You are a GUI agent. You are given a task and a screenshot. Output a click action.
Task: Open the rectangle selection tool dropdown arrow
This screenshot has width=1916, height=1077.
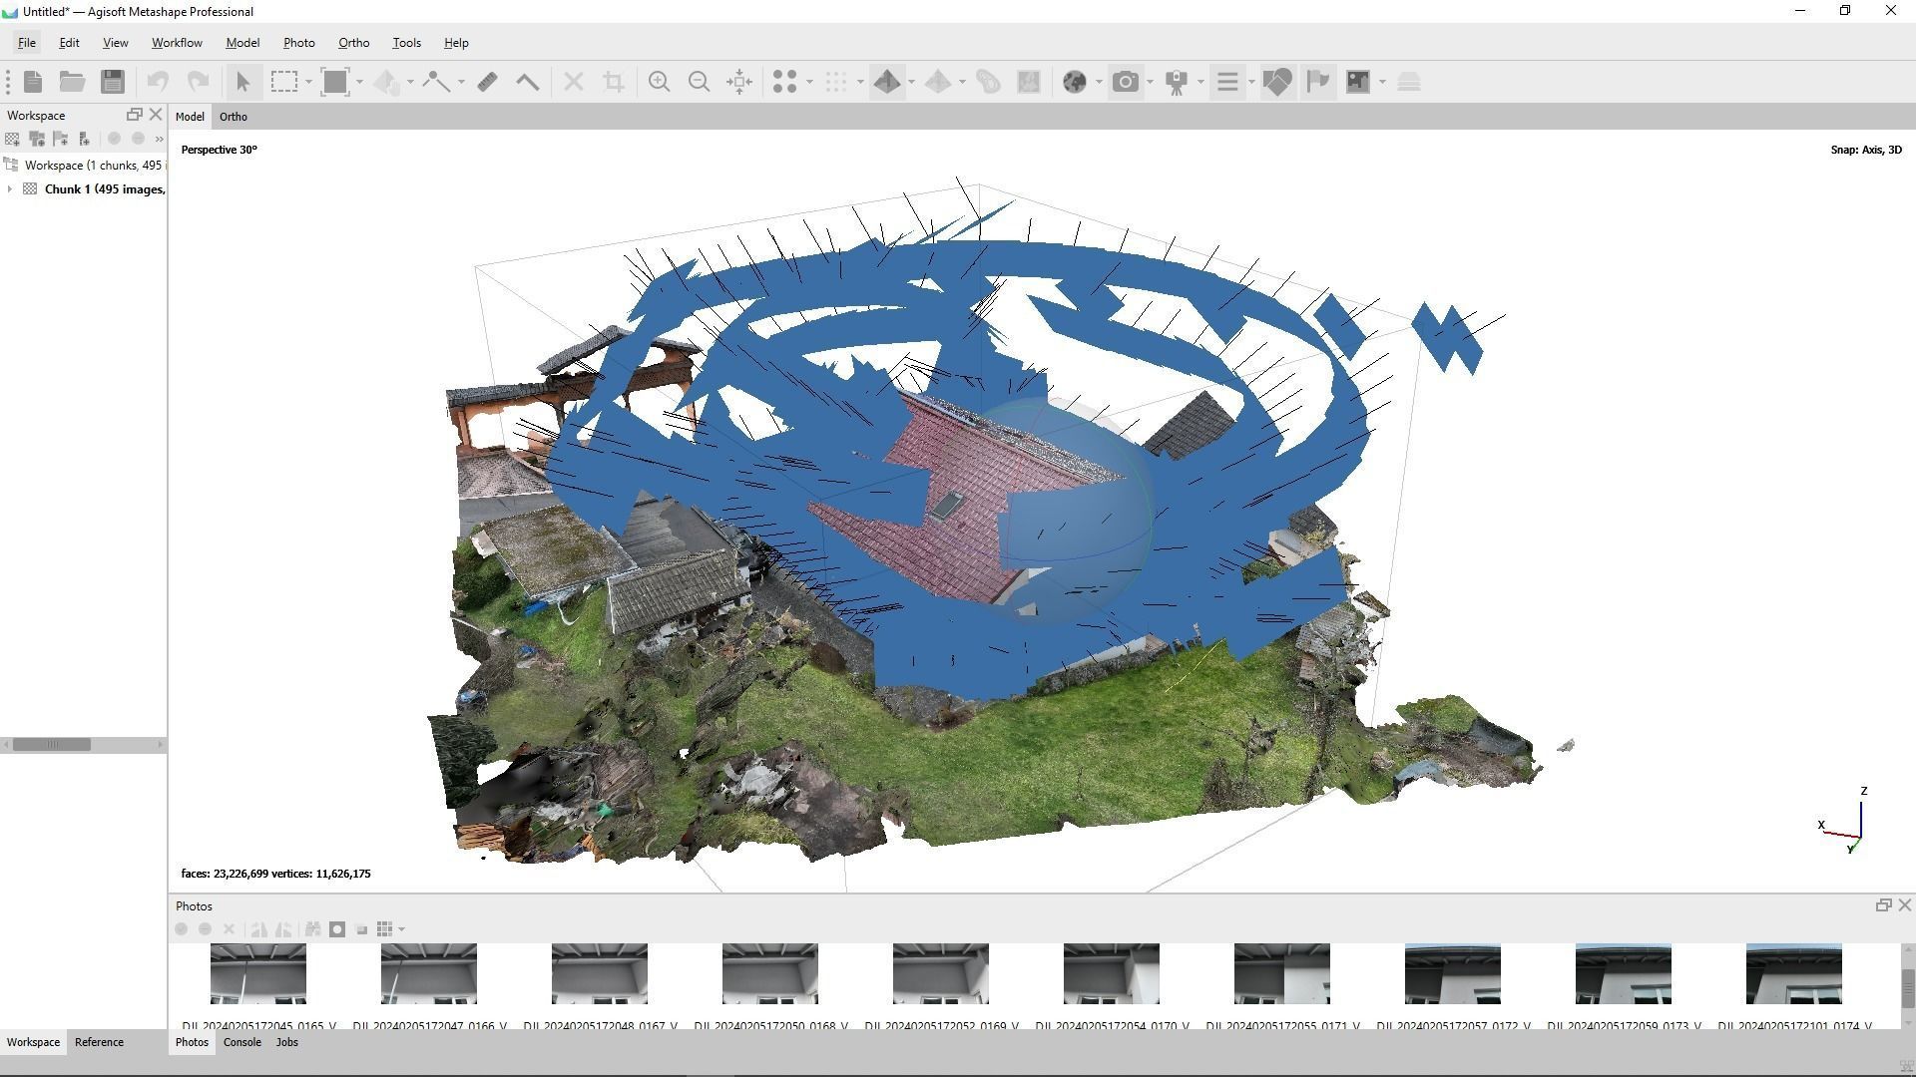[308, 82]
